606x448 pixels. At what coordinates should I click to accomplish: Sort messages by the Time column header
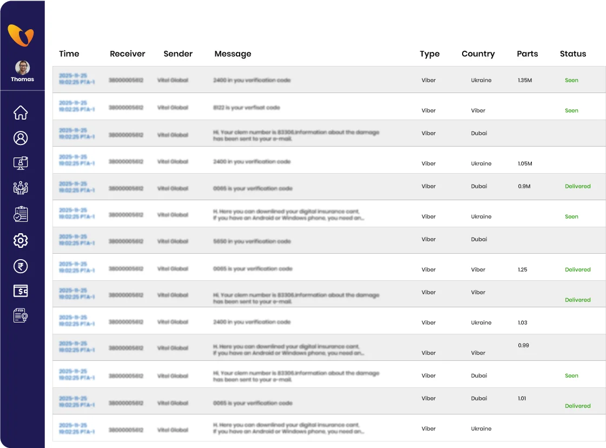(x=69, y=54)
